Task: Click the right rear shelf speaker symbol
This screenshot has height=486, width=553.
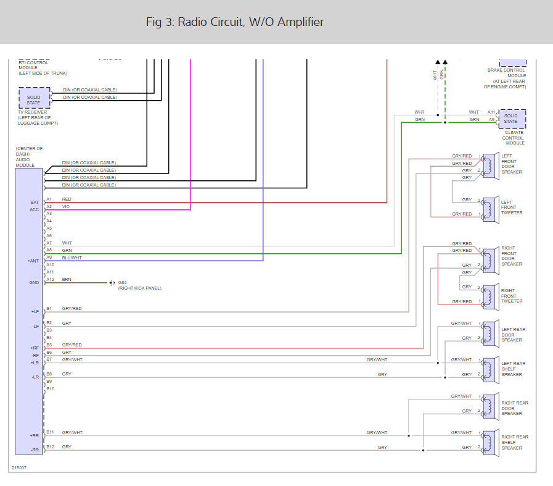Action: tap(491, 443)
